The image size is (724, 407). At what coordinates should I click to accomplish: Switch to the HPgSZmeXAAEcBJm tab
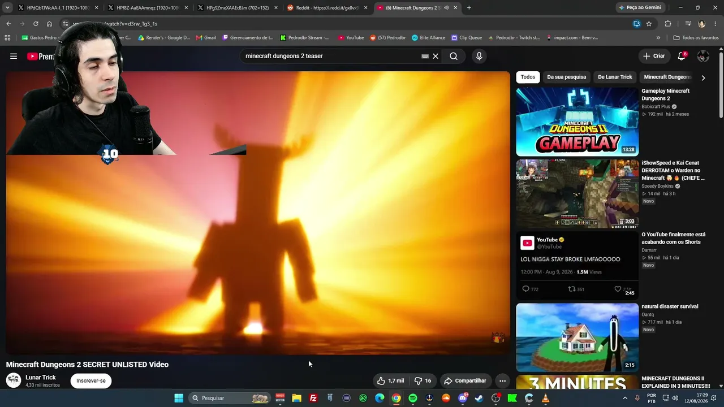[x=237, y=8]
